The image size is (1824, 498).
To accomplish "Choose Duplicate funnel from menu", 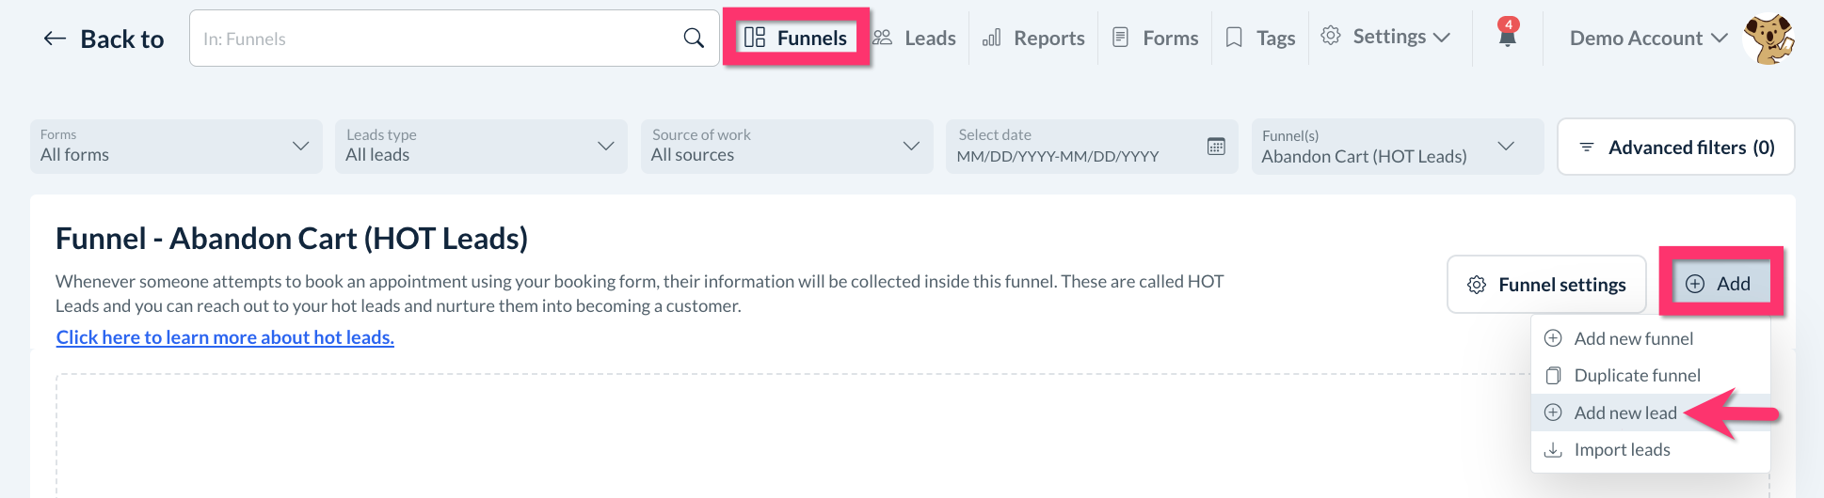I will (1637, 376).
